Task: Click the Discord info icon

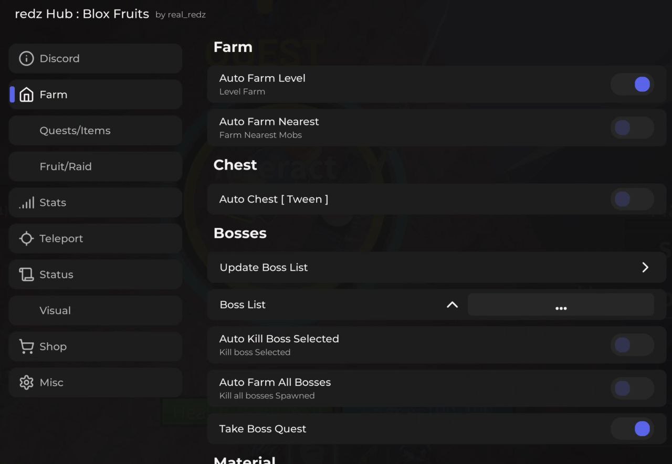Action: pos(26,58)
